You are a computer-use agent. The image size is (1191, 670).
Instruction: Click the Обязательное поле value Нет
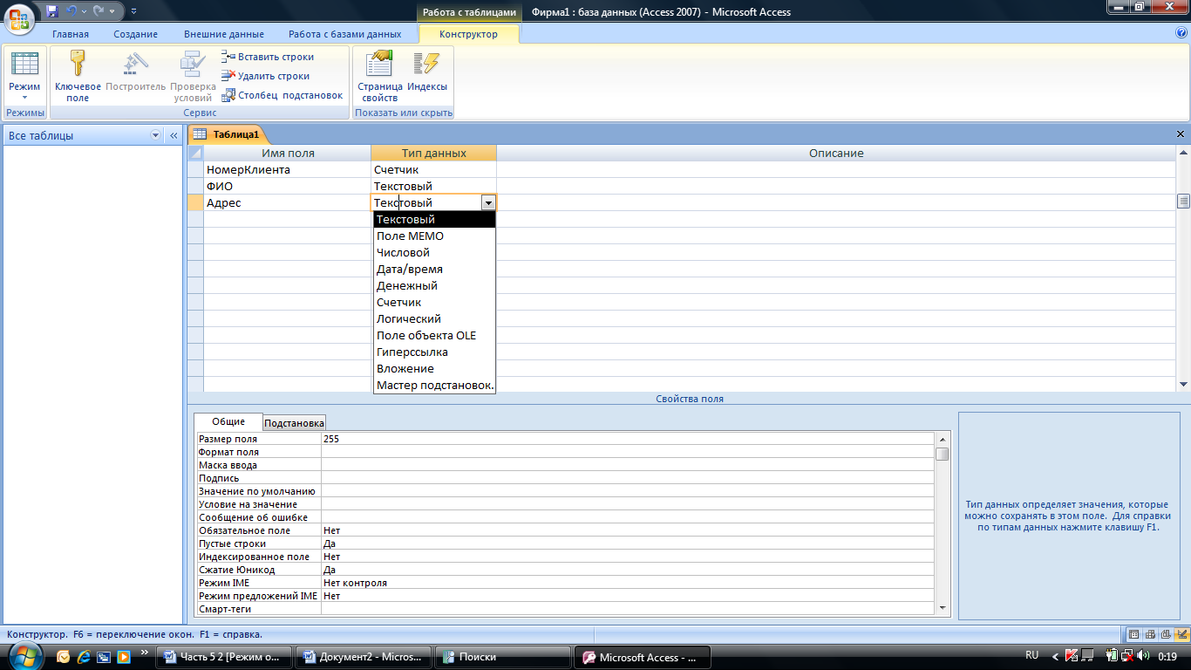point(628,530)
